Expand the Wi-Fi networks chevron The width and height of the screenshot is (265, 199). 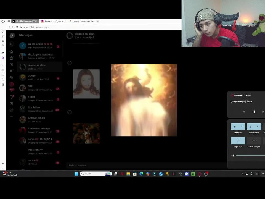(x=242, y=127)
